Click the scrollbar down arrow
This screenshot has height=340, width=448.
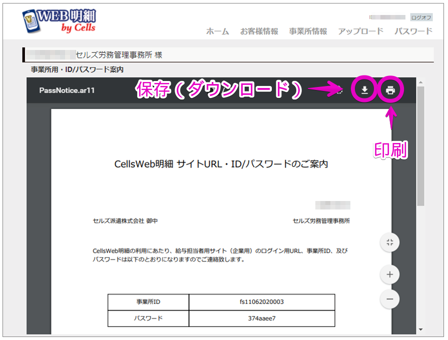coord(420,329)
